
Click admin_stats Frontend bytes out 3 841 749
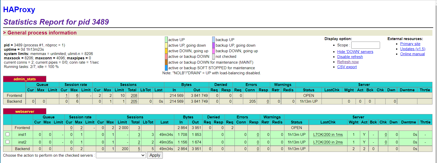[x=199, y=96]
